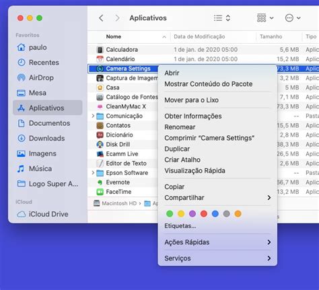Choose Etiquetas... in the context menu
Screen dimensions: 319x290
click(217, 226)
